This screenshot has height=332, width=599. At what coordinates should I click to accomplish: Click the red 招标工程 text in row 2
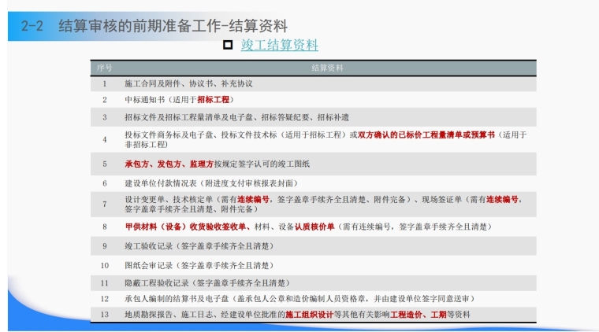[214, 100]
